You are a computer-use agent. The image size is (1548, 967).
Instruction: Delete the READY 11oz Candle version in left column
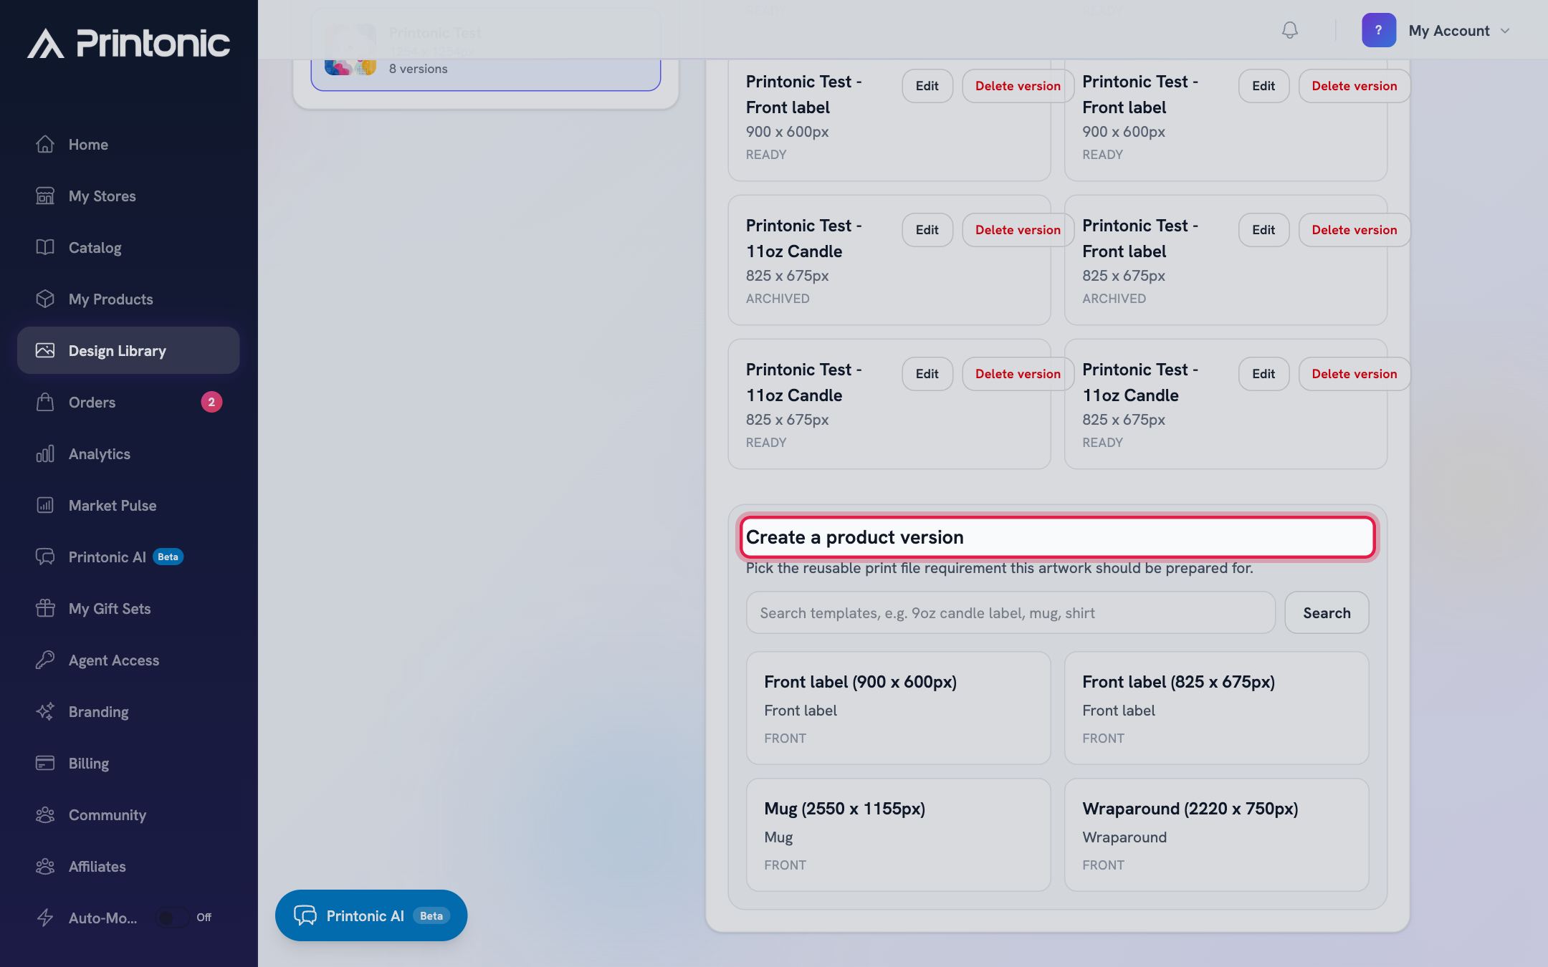1018,374
